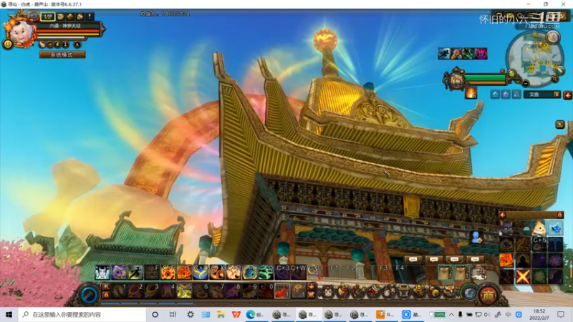Click the yellow smiley face icon
Viewport: 573px width, 322px height.
(8, 44)
